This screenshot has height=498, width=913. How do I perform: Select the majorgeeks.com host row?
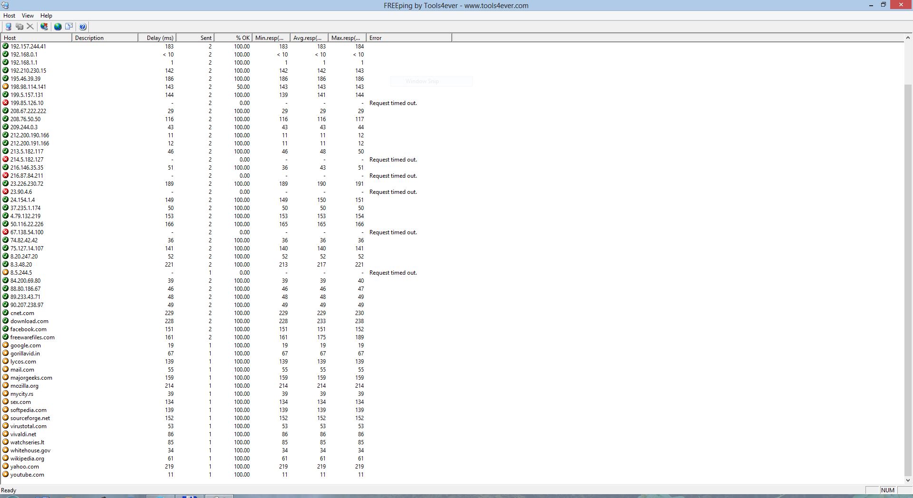[x=226, y=377]
